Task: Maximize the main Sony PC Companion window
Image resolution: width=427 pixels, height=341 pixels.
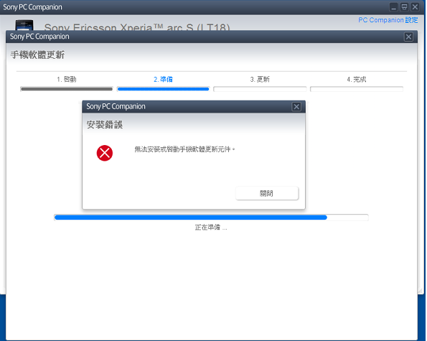Action: [x=405, y=7]
